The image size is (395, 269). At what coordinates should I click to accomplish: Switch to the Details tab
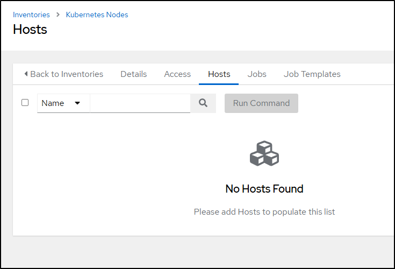pos(133,74)
